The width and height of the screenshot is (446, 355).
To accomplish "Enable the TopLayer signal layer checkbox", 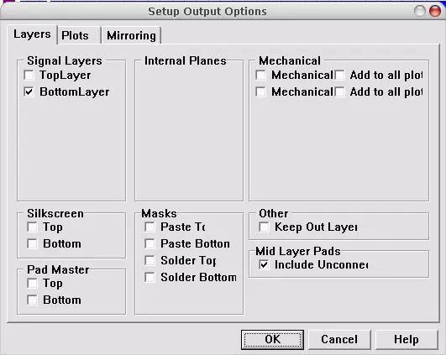I will (29, 75).
